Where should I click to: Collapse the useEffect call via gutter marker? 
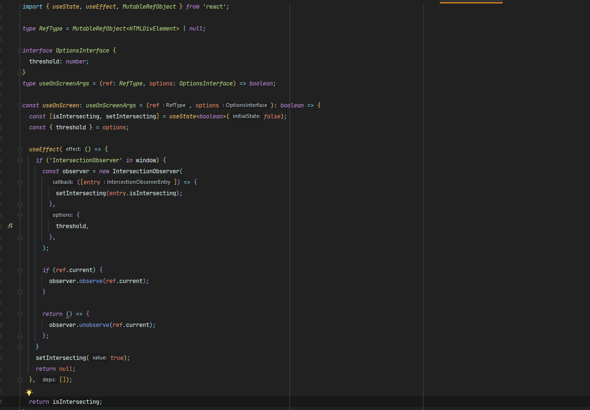point(20,149)
